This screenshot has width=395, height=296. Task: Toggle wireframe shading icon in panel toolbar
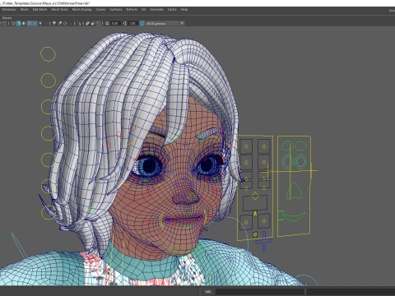(13, 23)
